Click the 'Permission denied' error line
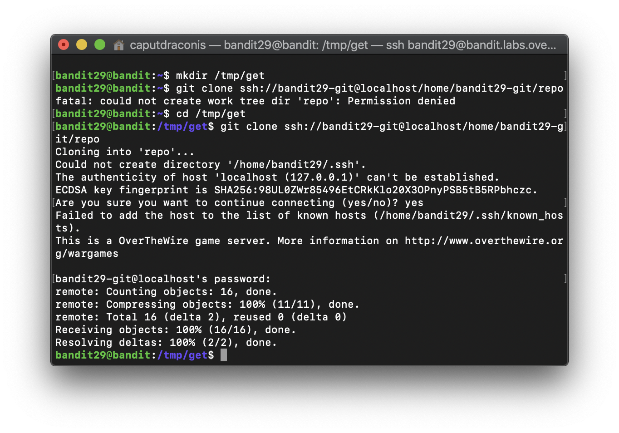Image resolution: width=619 pixels, height=433 pixels. click(255, 101)
